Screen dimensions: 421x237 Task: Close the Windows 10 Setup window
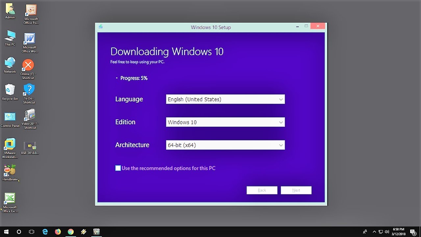pyautogui.click(x=318, y=26)
